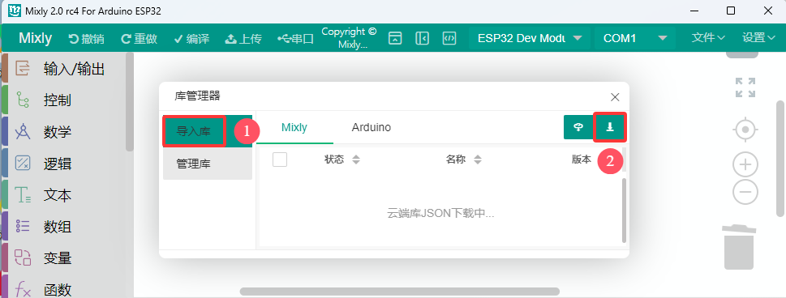This screenshot has height=298, width=786.
Task: Show the code view icon
Action: tap(449, 39)
